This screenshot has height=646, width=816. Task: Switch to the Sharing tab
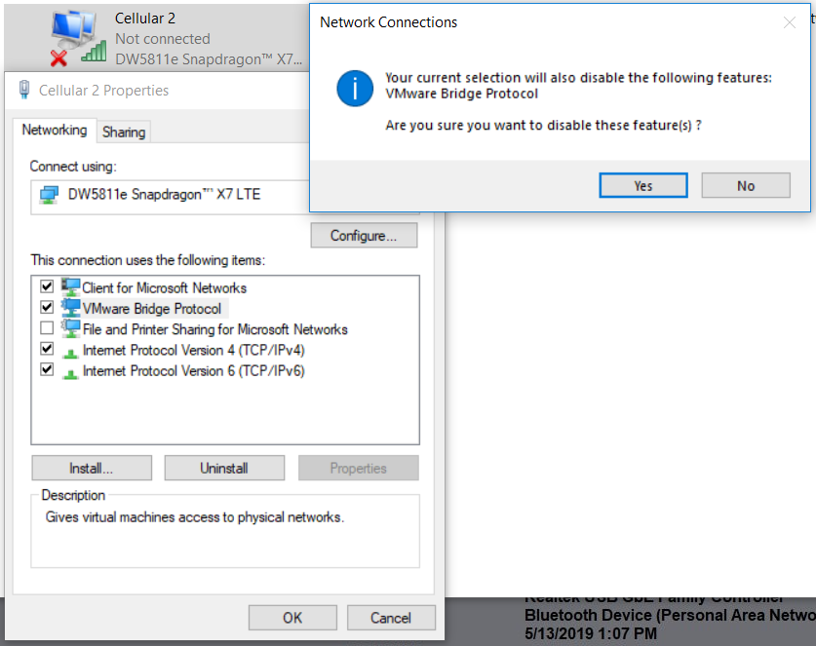click(124, 131)
